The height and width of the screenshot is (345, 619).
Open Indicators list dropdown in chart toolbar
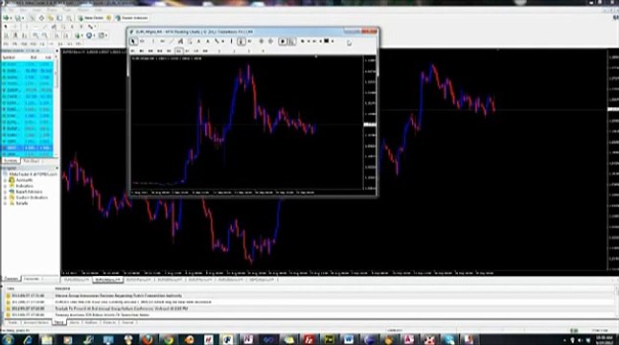coord(81,35)
